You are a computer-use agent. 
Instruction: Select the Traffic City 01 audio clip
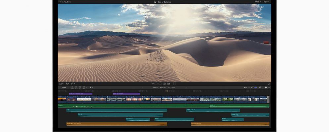pos(213,110)
